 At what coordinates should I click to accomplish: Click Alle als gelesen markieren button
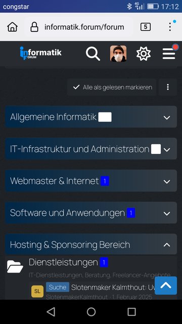click(112, 87)
